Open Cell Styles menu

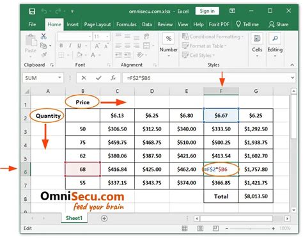click(198, 55)
